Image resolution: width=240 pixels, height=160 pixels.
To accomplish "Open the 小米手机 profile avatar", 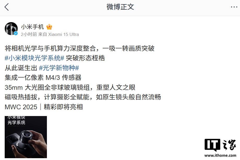I will click(11, 29).
